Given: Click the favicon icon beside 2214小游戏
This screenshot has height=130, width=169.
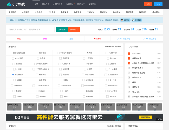Looking at the screenshot, I should (x=106, y=91).
